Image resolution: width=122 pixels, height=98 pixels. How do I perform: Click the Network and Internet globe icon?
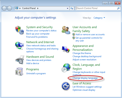[20, 46]
